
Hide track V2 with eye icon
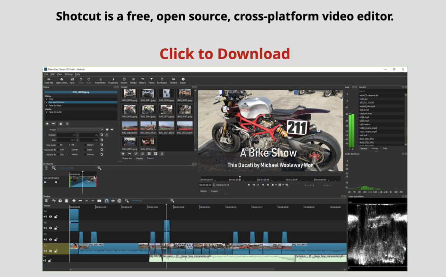51,240
